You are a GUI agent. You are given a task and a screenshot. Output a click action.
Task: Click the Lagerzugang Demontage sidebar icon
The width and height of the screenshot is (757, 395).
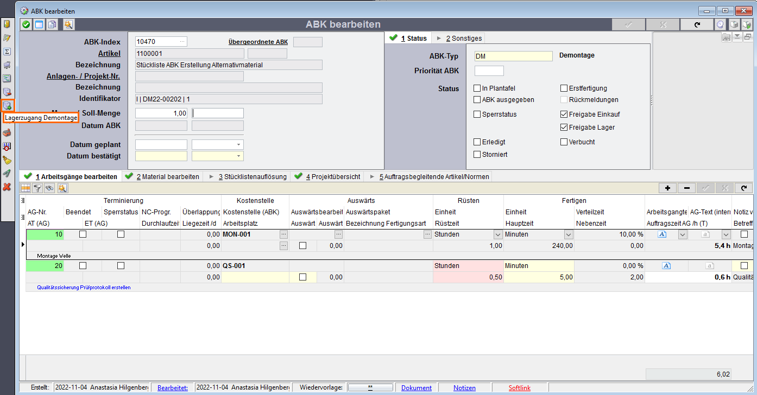click(x=7, y=105)
